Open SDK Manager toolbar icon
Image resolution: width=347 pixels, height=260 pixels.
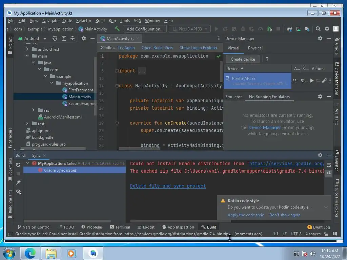(307, 29)
